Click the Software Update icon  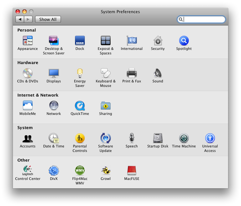pos(106,138)
